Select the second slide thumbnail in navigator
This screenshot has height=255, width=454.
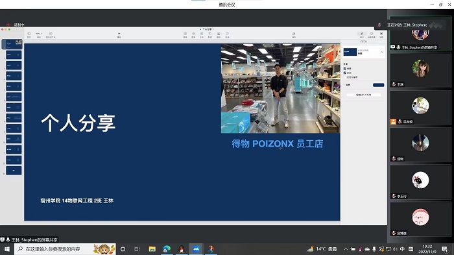click(x=14, y=55)
